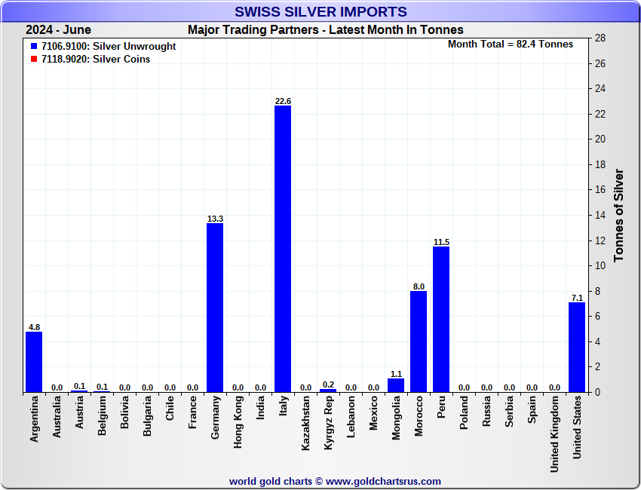Image resolution: width=641 pixels, height=490 pixels.
Task: Click the Hong Kong axis label
Action: [x=238, y=424]
